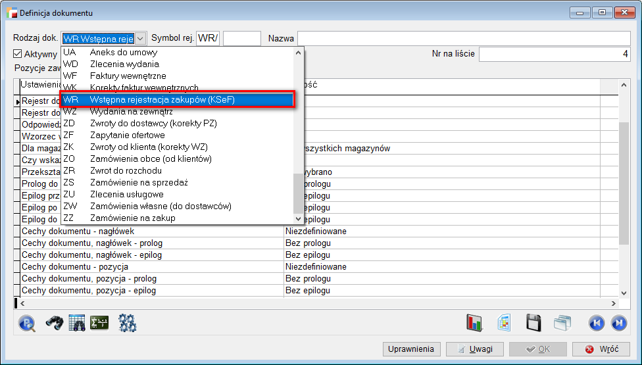642x365 pixels.
Task: Collapse the Rodzaj dok. dropdown list
Action: tap(141, 39)
